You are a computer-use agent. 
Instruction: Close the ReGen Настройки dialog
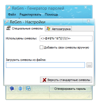[88, 21]
